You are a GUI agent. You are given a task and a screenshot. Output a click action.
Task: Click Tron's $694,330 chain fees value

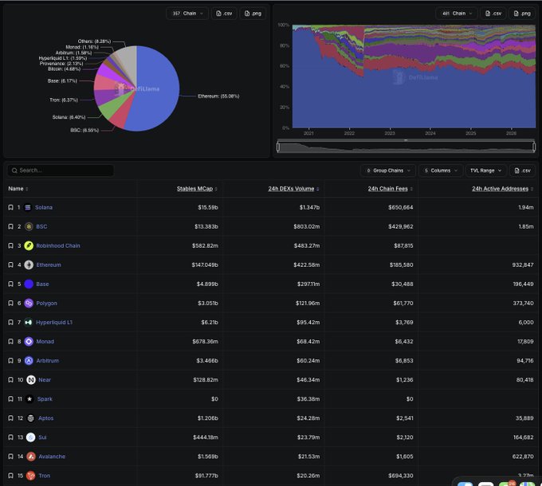tap(401, 476)
